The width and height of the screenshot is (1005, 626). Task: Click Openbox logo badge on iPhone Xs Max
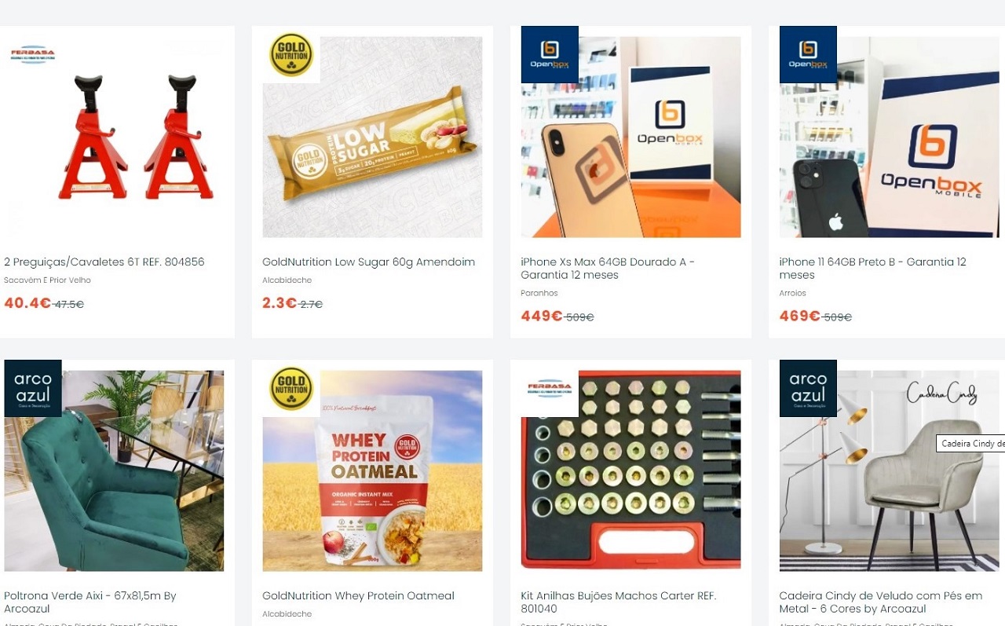[550, 55]
